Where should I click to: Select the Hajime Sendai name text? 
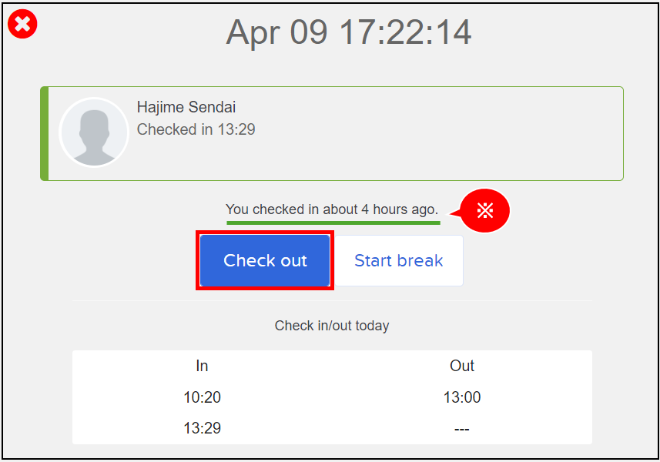[186, 107]
